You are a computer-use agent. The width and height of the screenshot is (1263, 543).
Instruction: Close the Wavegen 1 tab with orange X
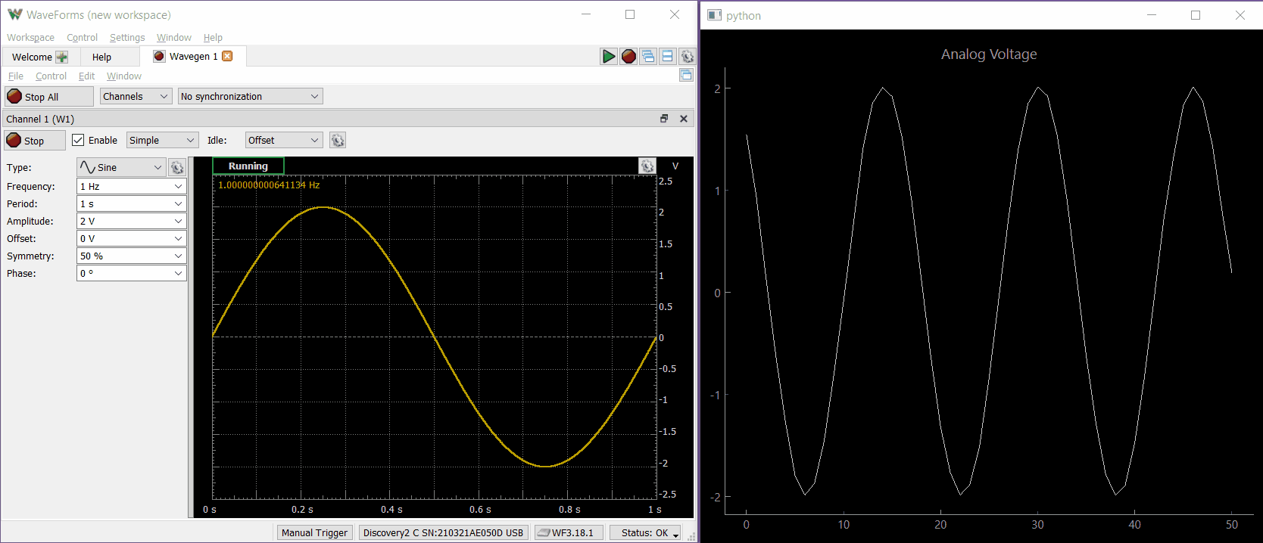click(227, 57)
